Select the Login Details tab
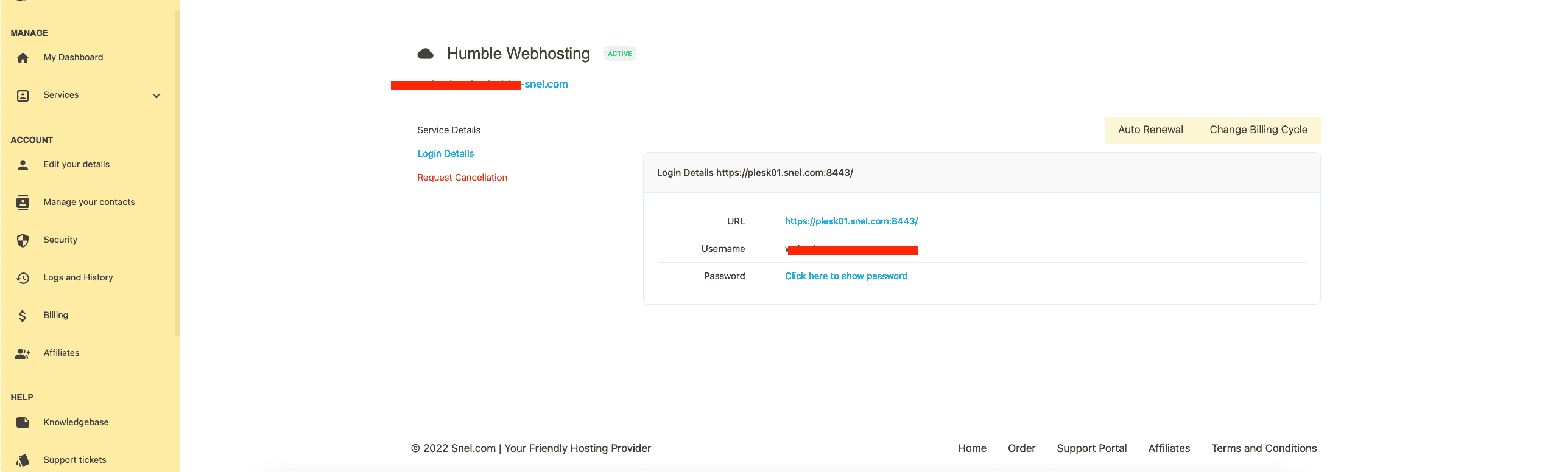The width and height of the screenshot is (1559, 472). pyautogui.click(x=445, y=154)
